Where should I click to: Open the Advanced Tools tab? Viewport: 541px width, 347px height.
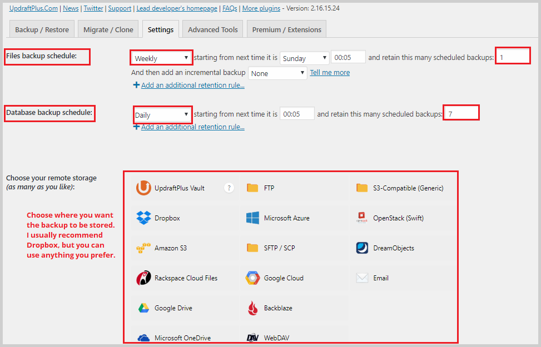pyautogui.click(x=212, y=29)
